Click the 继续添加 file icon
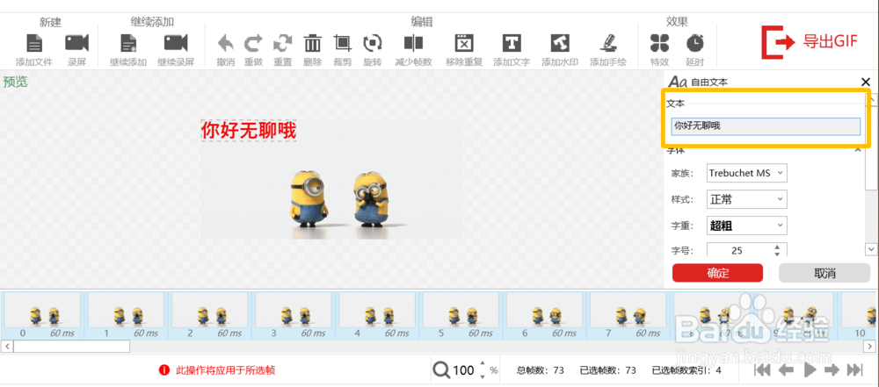Viewport: 879px width, 387px height. pyautogui.click(x=128, y=43)
